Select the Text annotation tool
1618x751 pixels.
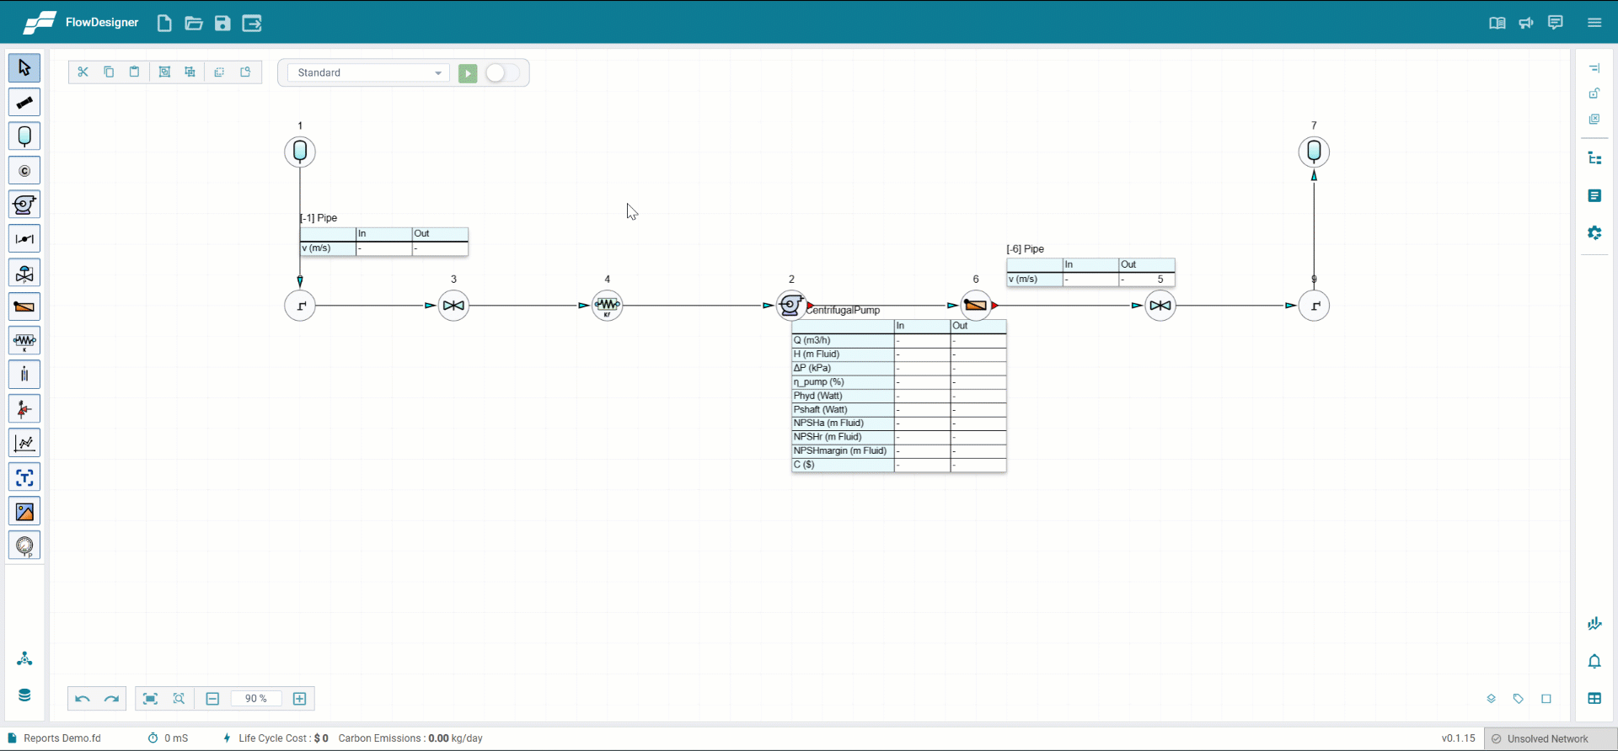pos(24,477)
